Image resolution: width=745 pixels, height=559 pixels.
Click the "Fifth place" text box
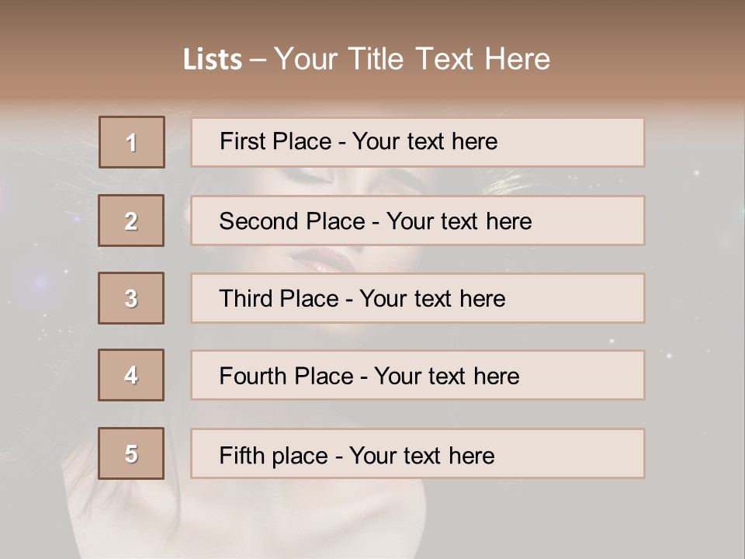click(x=418, y=454)
